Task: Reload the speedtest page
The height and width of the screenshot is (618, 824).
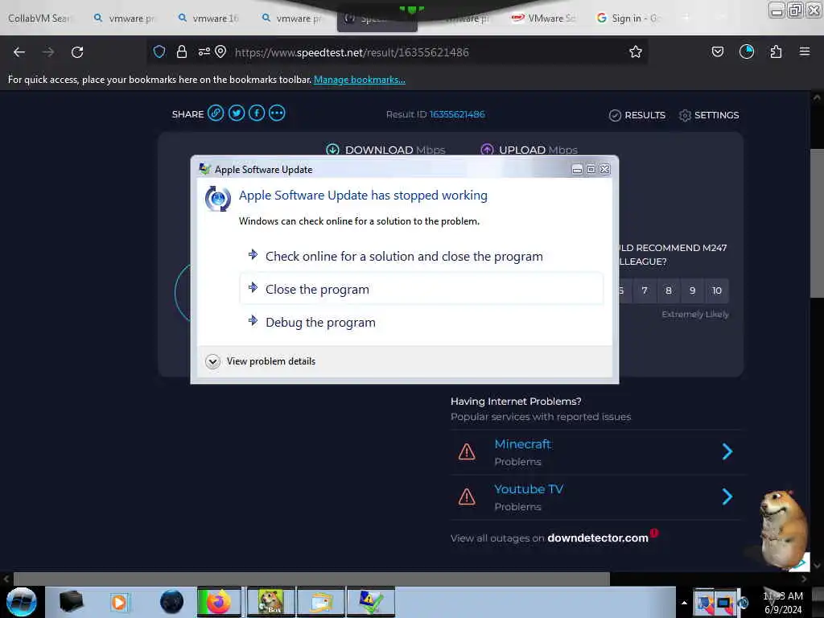Action: (x=77, y=52)
